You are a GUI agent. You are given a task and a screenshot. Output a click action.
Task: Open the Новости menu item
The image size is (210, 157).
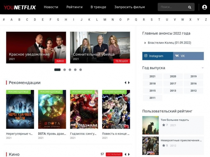pyautogui.click(x=51, y=7)
